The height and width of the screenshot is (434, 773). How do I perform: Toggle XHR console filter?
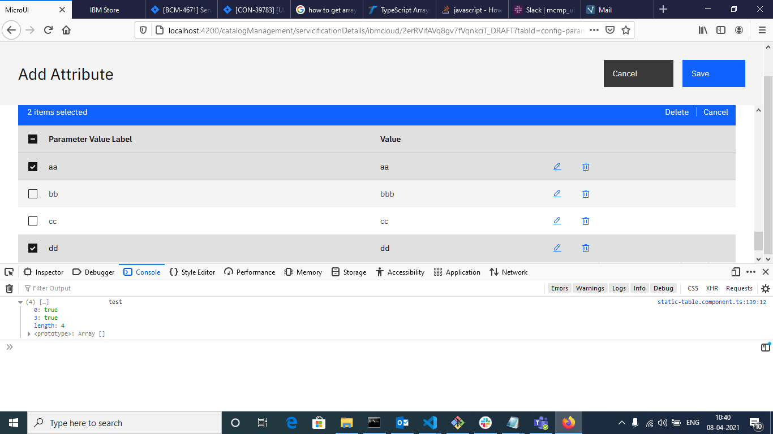[x=712, y=288]
